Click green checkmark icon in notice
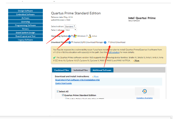The image size is (184, 119). (x=54, y=58)
